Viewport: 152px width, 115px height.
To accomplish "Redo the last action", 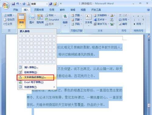I will tap(24, 4).
